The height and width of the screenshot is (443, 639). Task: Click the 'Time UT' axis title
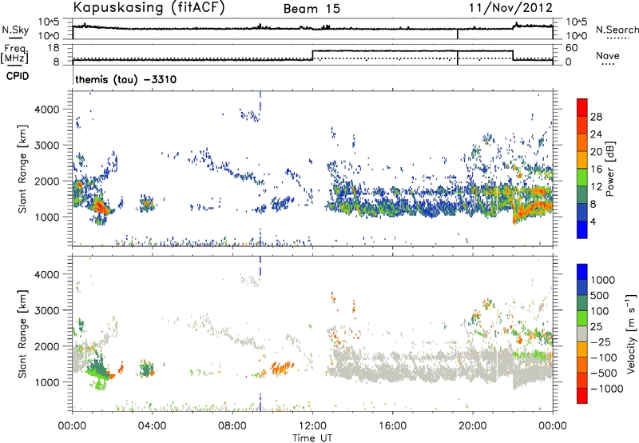pyautogui.click(x=312, y=438)
